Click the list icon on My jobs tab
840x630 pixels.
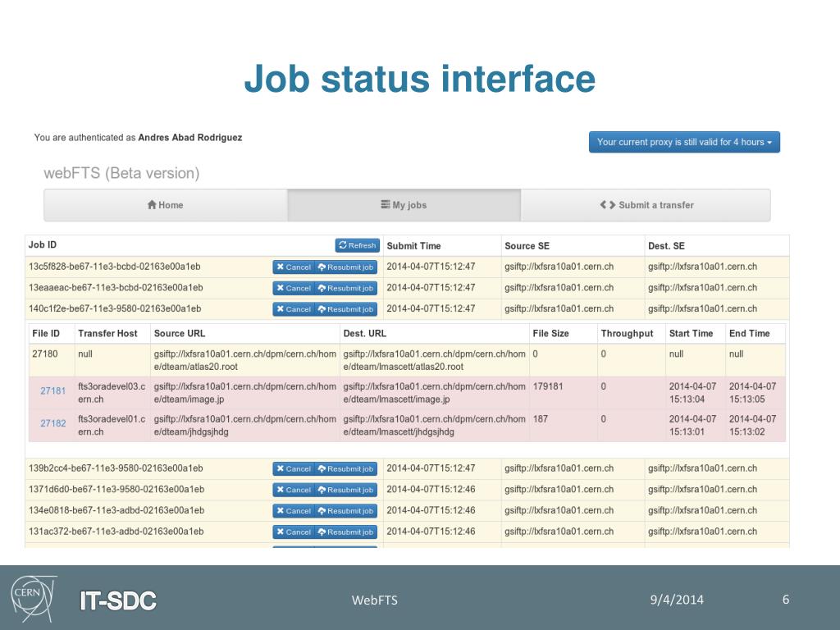click(x=386, y=204)
